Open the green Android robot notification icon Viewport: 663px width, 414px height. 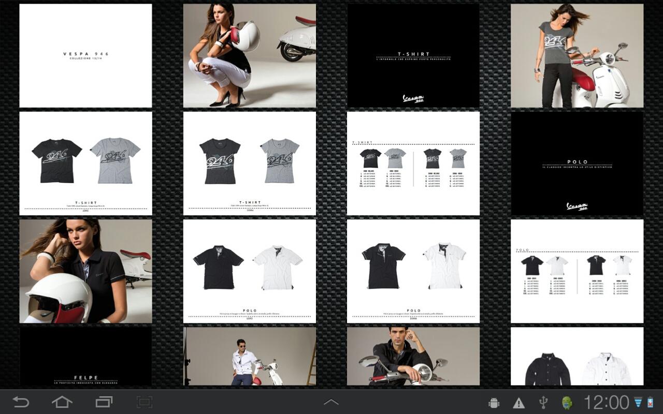tap(568, 403)
